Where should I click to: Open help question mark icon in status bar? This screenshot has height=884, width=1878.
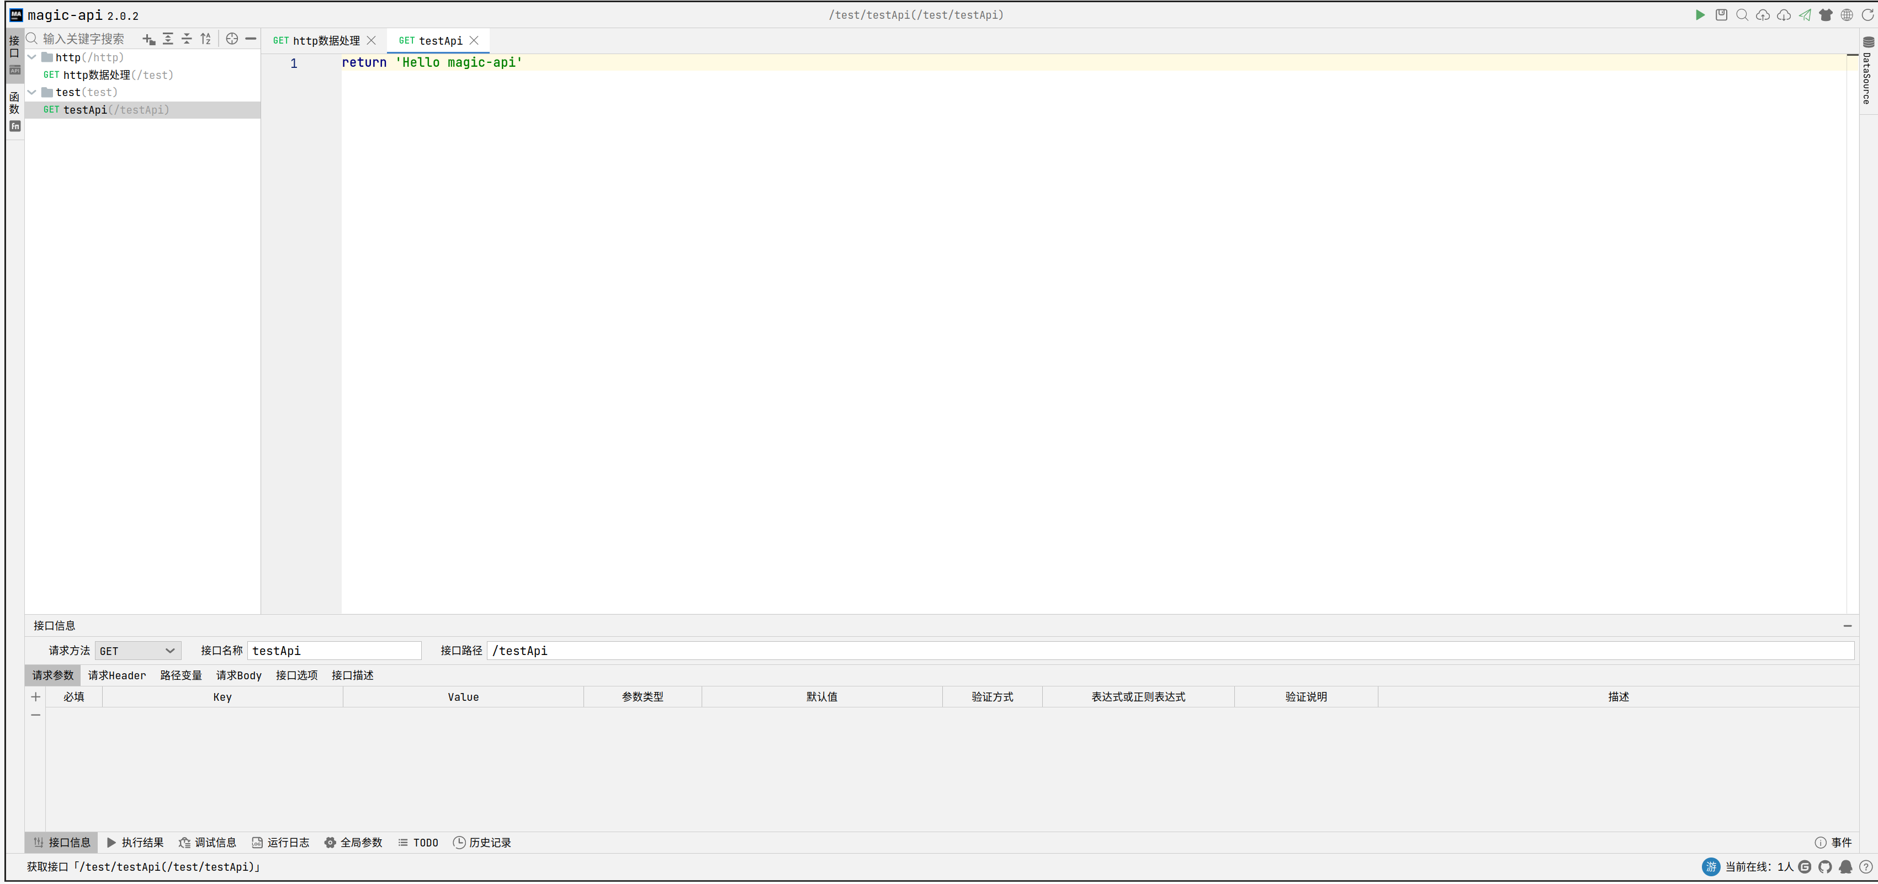click(x=1866, y=866)
